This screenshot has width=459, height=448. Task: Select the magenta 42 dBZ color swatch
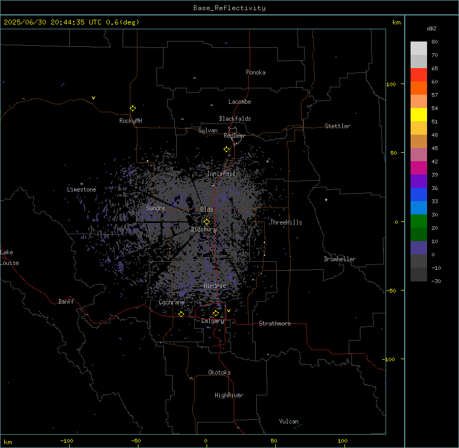(x=419, y=168)
